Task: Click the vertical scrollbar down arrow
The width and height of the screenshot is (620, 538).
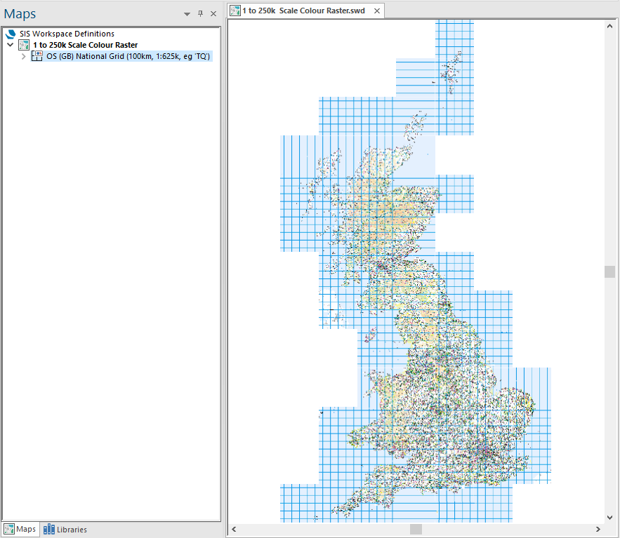Action: click(x=609, y=518)
